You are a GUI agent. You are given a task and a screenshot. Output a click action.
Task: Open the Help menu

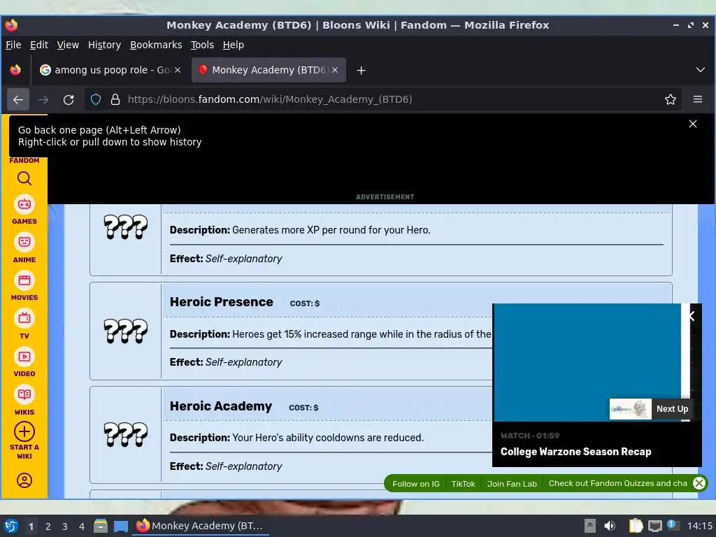pos(233,45)
